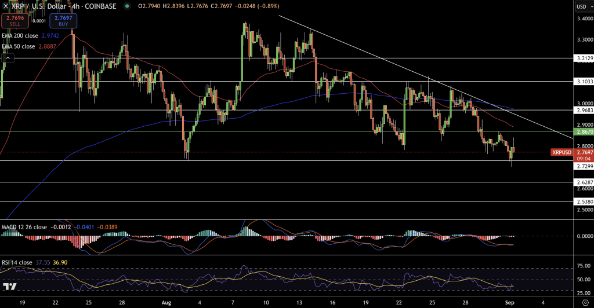
Task: Click the 0.0000 MACD scale label
Action: pos(585,236)
